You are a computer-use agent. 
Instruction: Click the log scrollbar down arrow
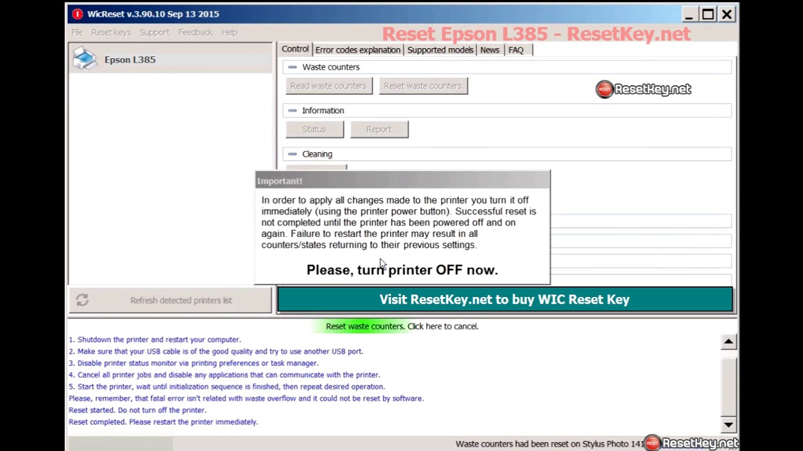coord(728,425)
